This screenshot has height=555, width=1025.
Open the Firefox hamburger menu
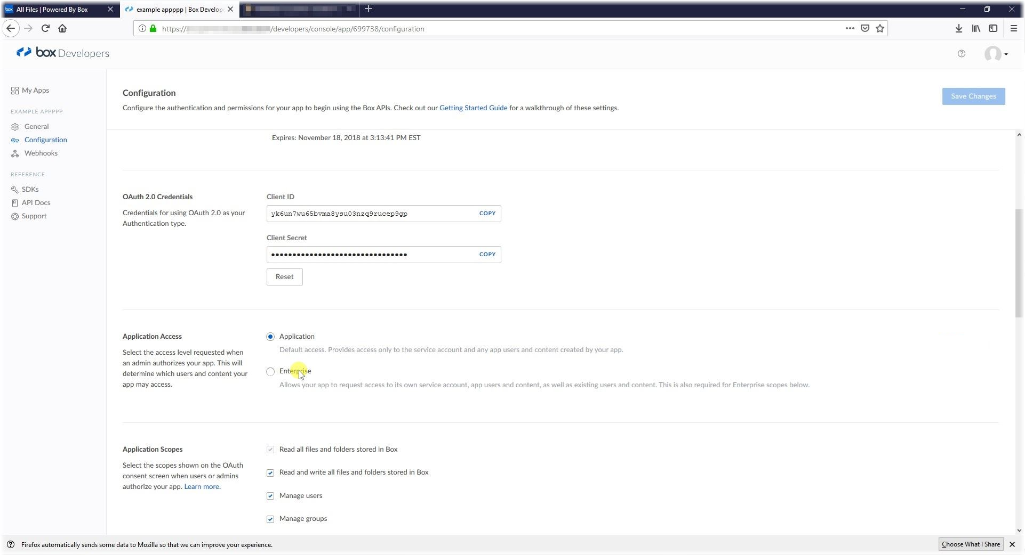coord(1014,29)
